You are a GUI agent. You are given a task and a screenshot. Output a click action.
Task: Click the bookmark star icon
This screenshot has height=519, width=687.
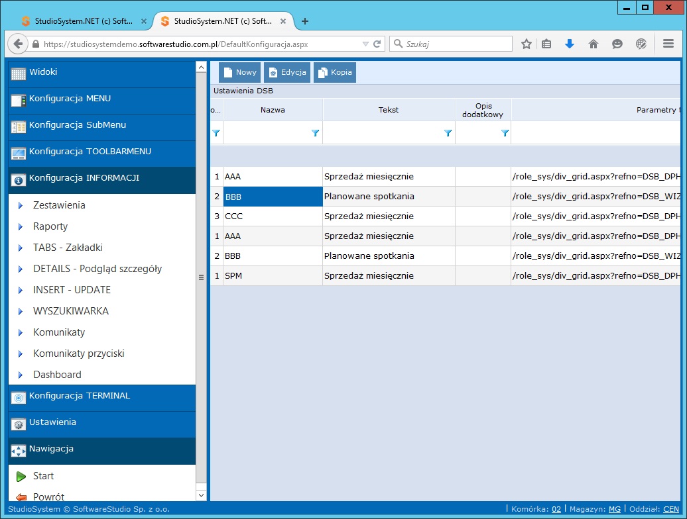526,44
